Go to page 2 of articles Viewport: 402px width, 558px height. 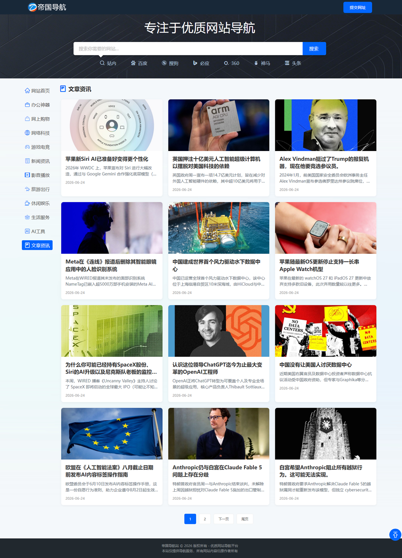[x=205, y=519]
